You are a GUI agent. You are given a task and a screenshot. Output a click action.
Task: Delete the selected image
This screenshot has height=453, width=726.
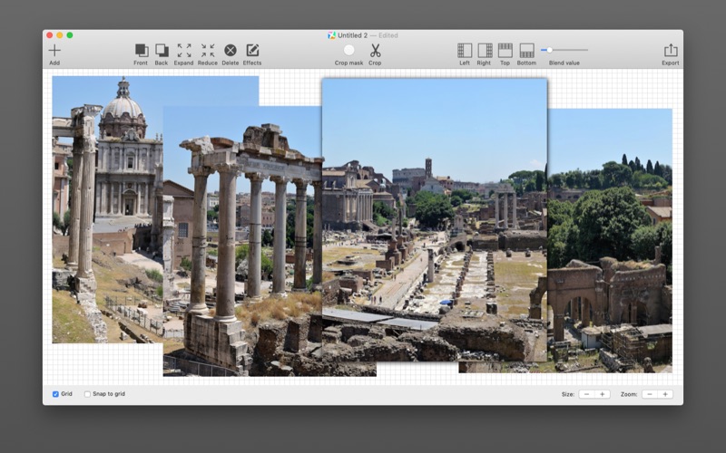coord(231,51)
